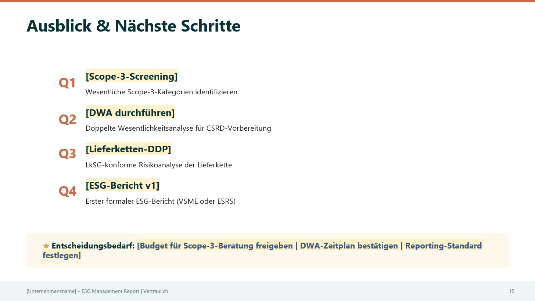The width and height of the screenshot is (535, 301).
Task: Click the Wesentliche Scope-3-Kategorien identifizieren description
Action: 161,92
